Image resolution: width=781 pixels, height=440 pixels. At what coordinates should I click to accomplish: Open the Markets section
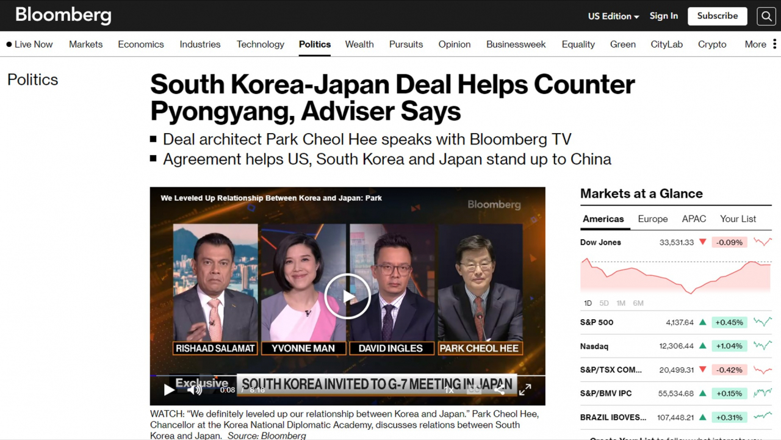click(x=86, y=45)
